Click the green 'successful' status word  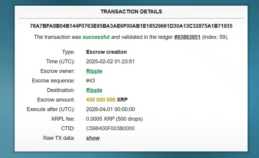96,37
